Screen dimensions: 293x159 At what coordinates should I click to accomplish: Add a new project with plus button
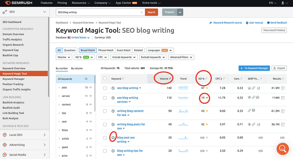(x=180, y=12)
